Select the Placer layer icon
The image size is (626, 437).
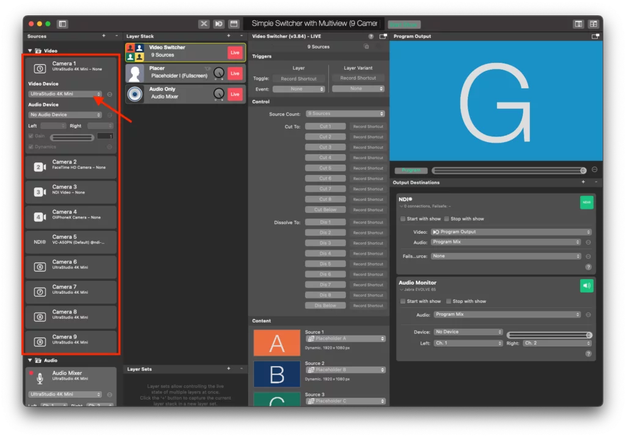[135, 73]
